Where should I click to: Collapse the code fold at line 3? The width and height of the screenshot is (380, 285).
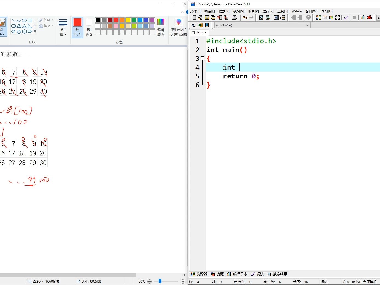202,58
